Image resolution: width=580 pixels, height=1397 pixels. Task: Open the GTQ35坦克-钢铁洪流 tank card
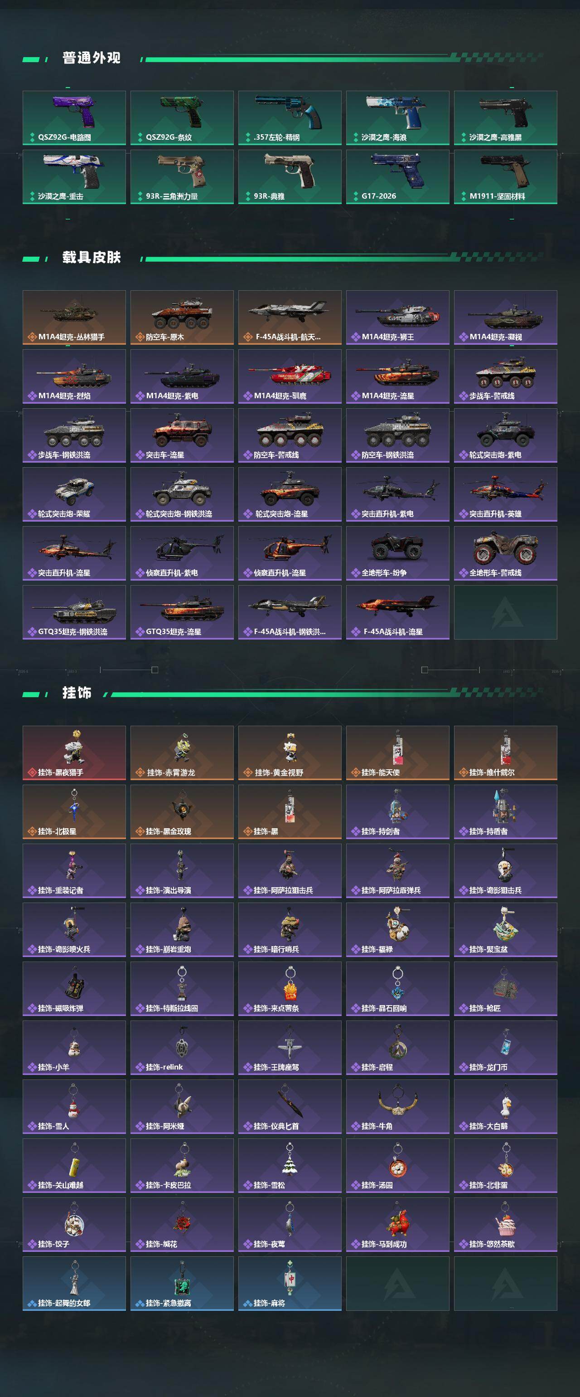[x=74, y=612]
